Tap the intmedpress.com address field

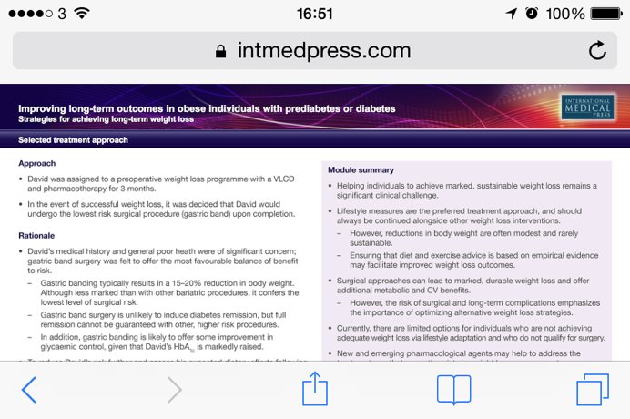tap(315, 51)
